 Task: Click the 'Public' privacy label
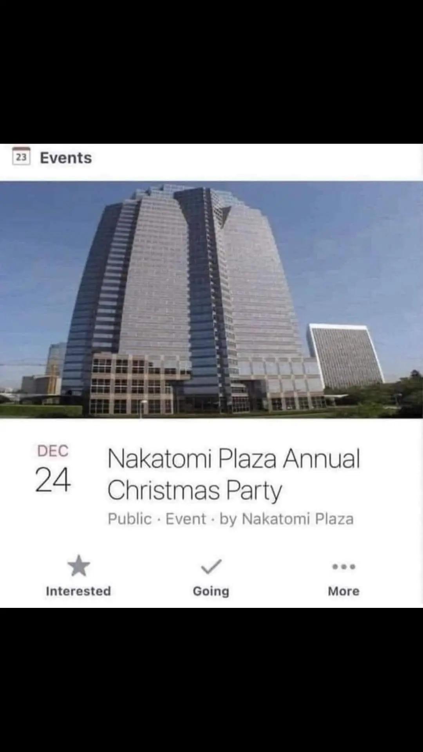pos(130,519)
